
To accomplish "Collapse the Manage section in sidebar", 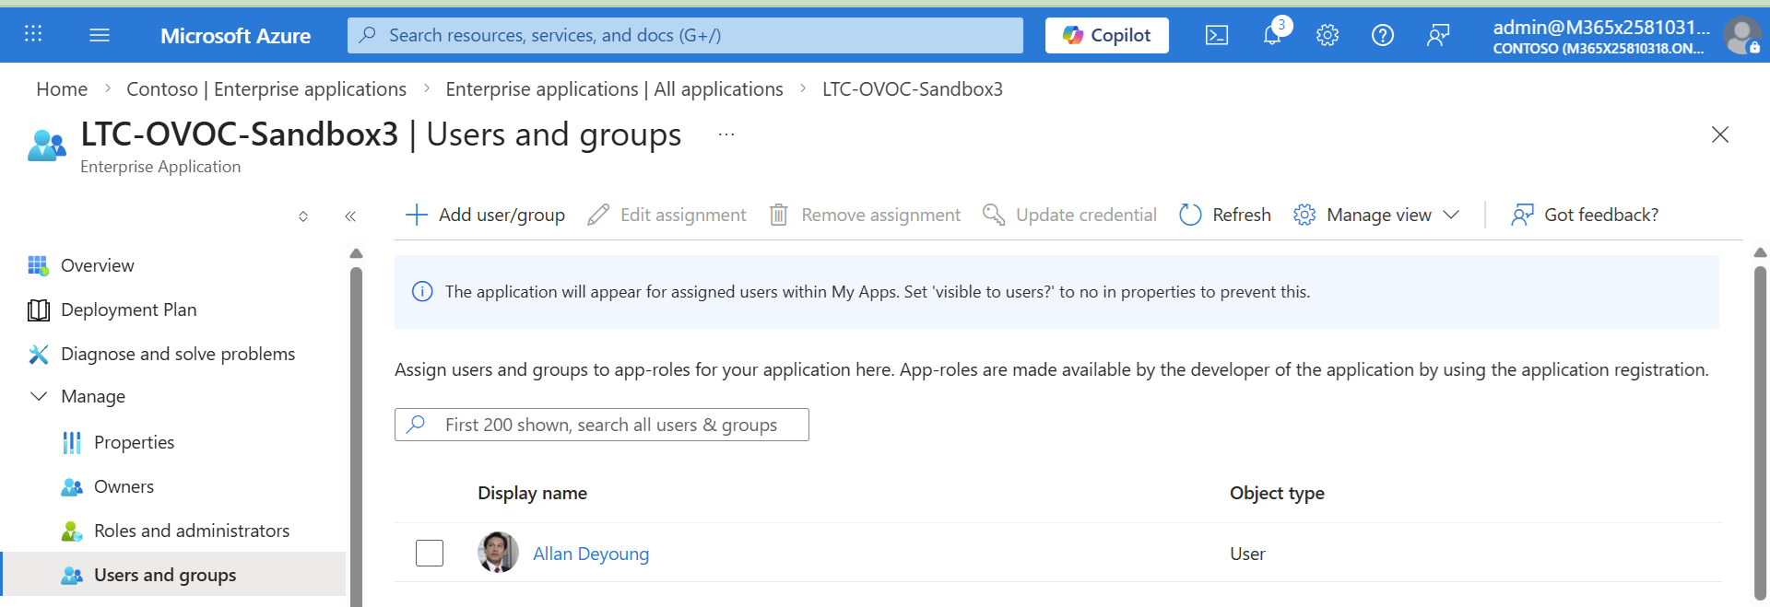I will (x=39, y=396).
